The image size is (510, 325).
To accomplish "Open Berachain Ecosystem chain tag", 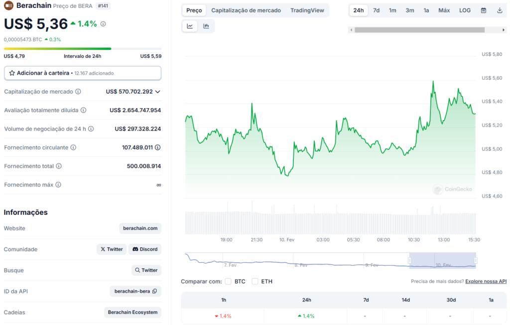I will 132,313.
